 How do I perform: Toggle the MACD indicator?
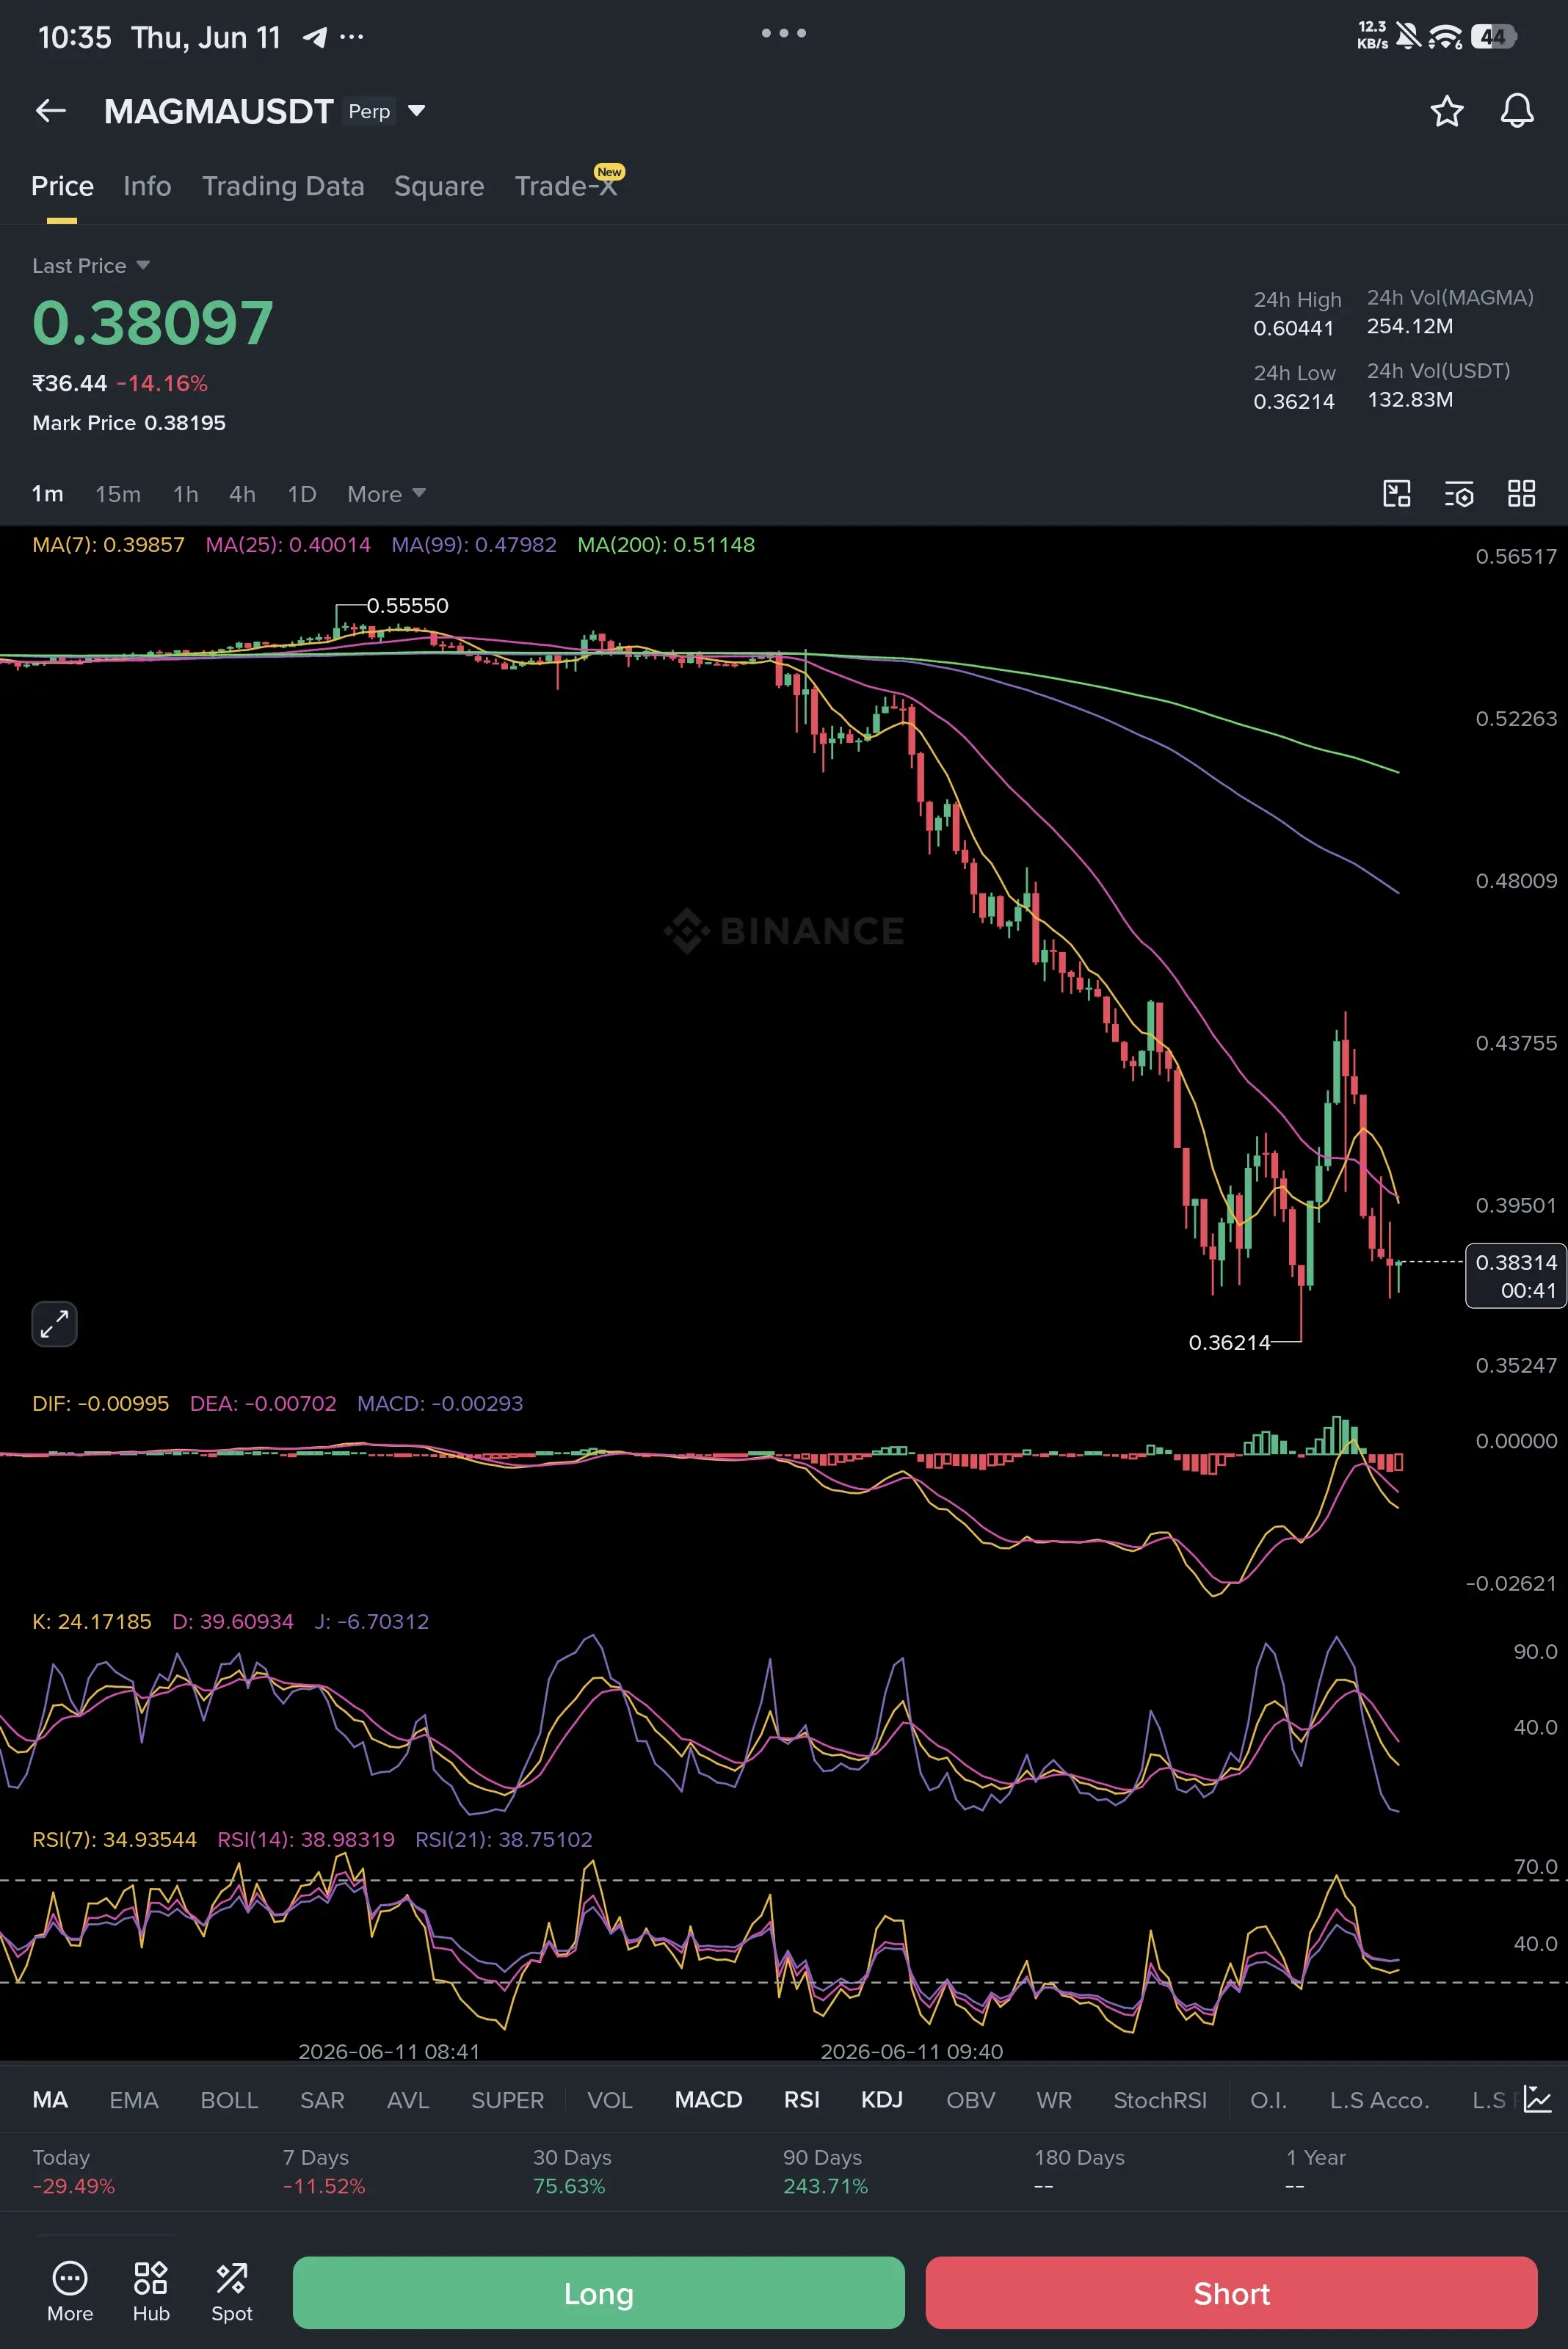(x=708, y=2100)
